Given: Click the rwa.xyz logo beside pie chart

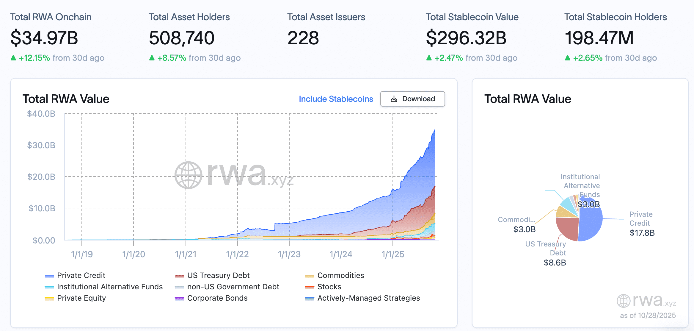Looking at the screenshot, I should 646,301.
